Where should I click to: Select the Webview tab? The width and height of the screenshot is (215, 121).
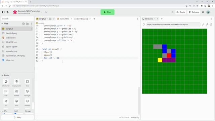[148, 19]
